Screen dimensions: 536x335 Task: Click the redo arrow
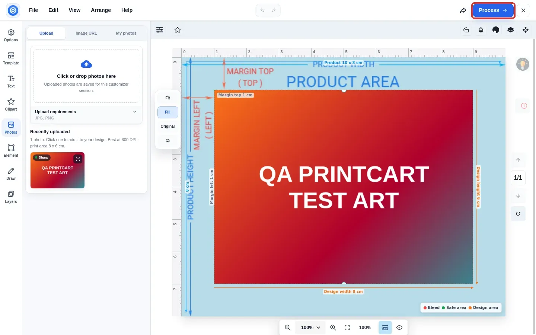pos(274,10)
